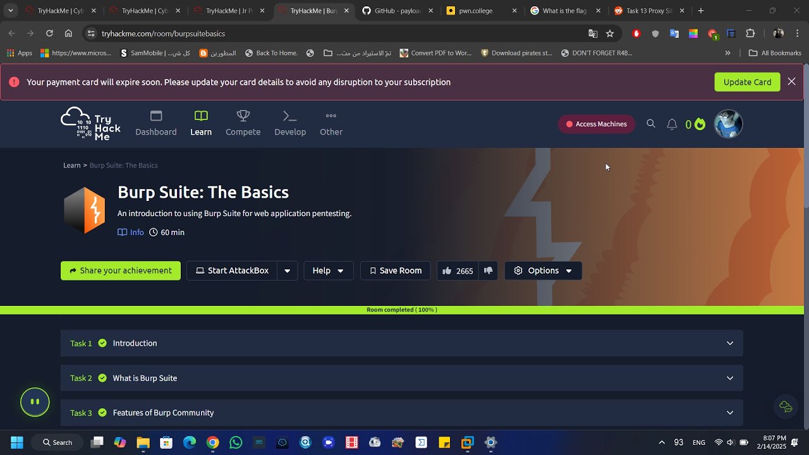809x455 pixels.
Task: Click the red hand adblock extension
Action: click(x=636, y=33)
